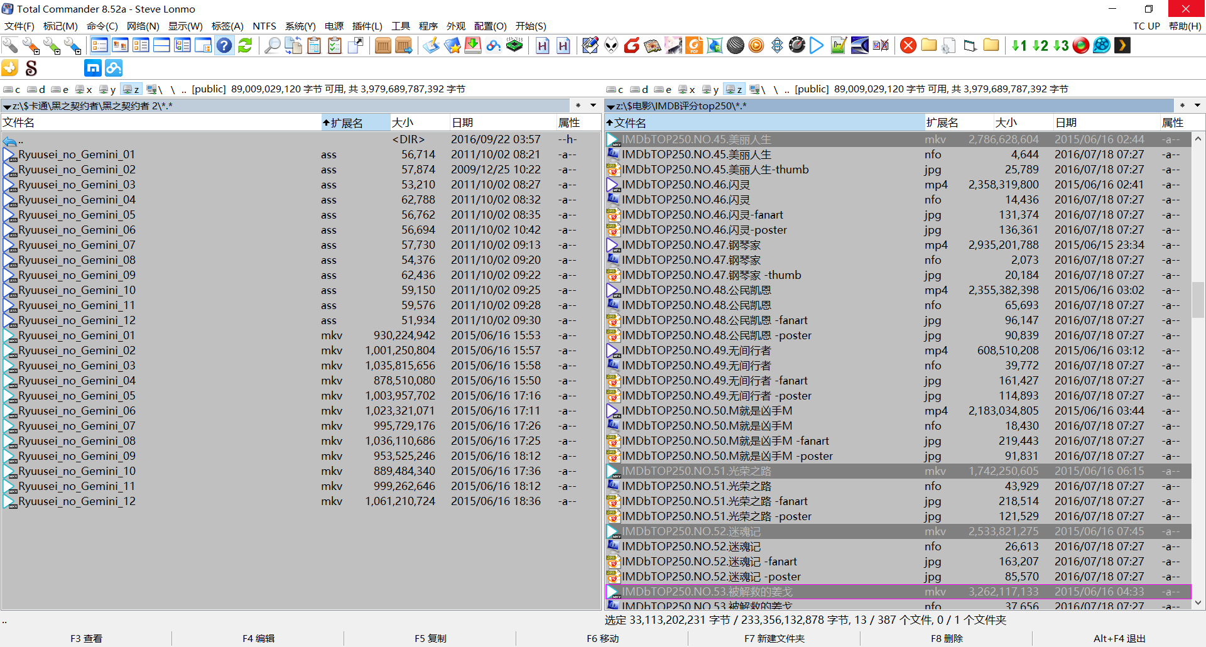Viewport: 1206px width, 647px height.
Task: Click the pack files crate icon
Action: [x=383, y=45]
